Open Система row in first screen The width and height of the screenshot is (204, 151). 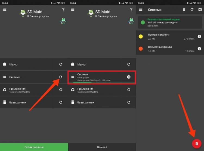[34, 77]
